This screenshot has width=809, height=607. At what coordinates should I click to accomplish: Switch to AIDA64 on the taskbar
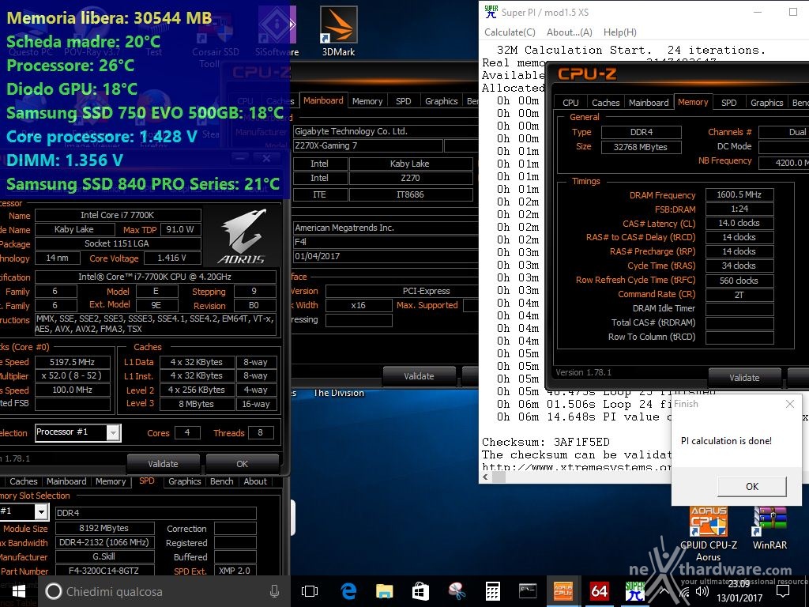point(599,591)
